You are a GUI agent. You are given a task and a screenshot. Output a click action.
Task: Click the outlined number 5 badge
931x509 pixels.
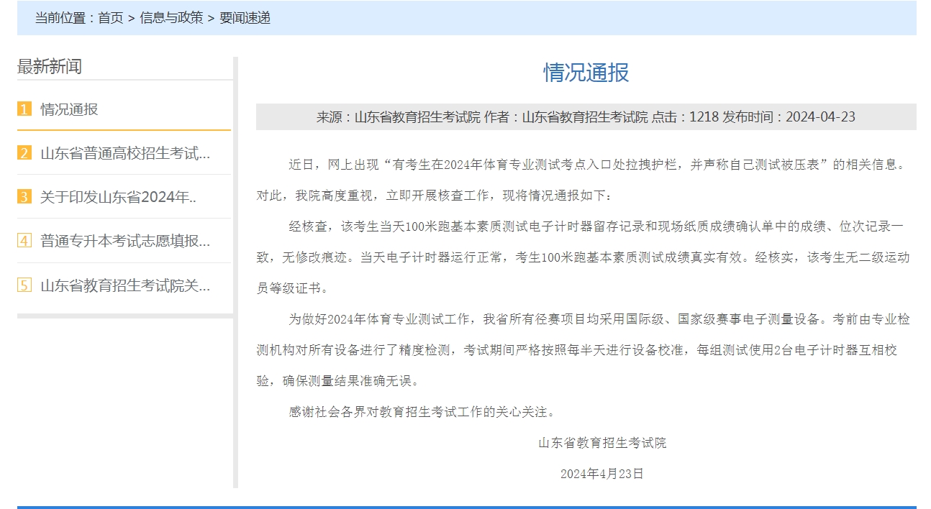(24, 285)
